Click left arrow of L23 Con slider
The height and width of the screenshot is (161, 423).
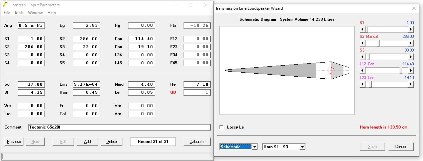click(x=362, y=84)
